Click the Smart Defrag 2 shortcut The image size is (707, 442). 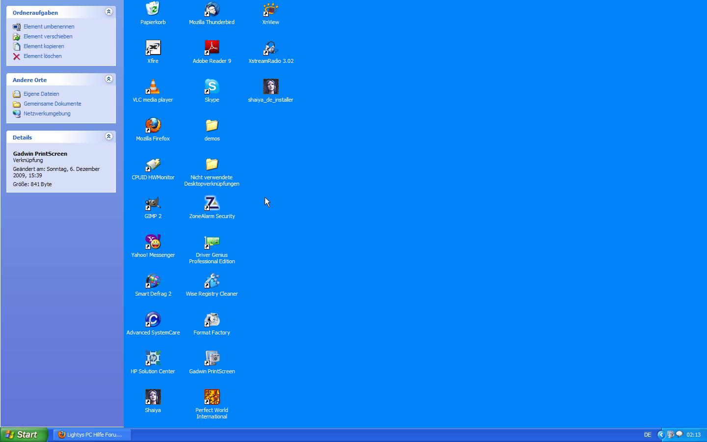coord(153,280)
